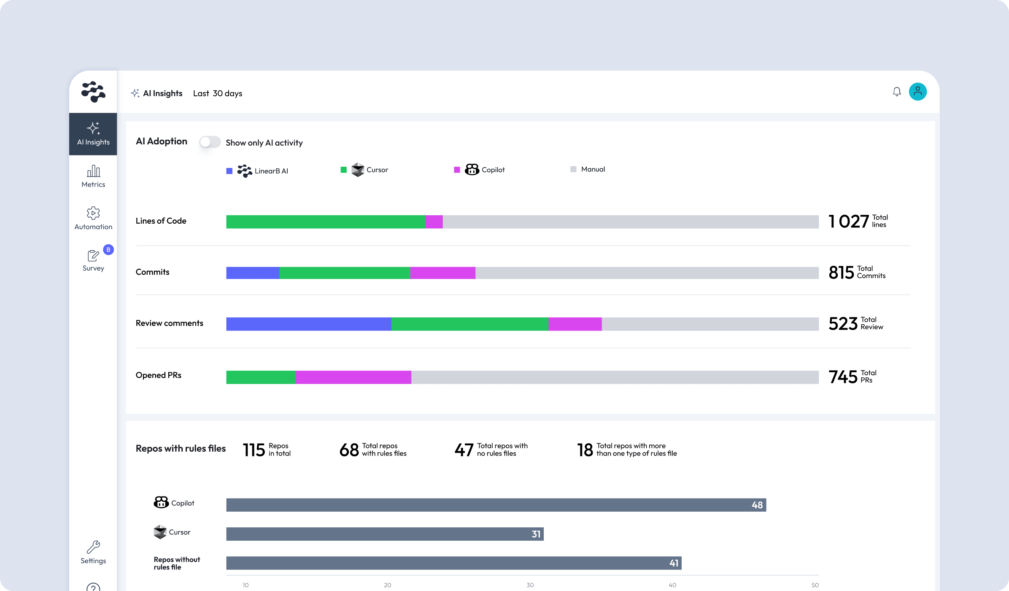Click the AI Insights header title
This screenshot has height=591, width=1009.
(162, 93)
